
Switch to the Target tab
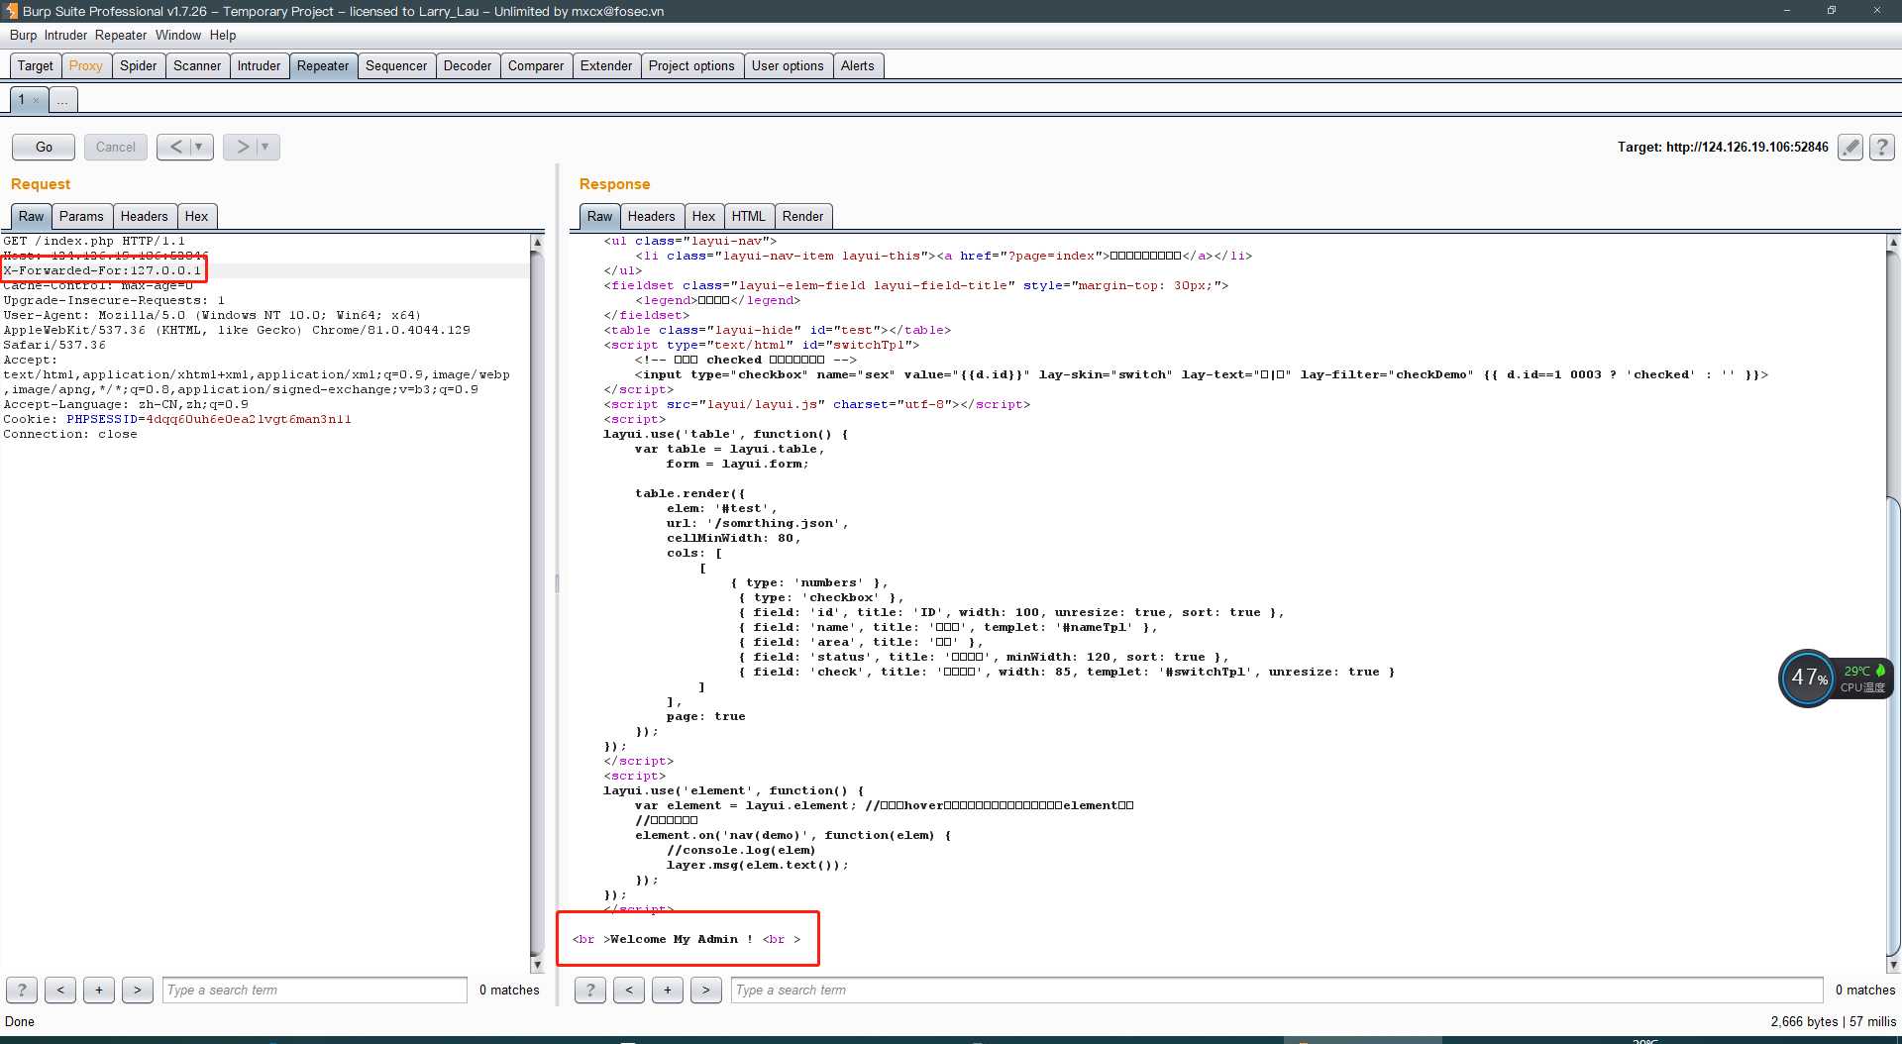[x=36, y=65]
